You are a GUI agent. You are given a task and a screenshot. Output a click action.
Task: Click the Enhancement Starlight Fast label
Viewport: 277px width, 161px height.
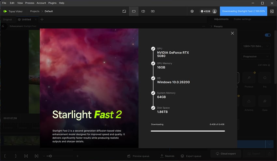click(x=23, y=26)
